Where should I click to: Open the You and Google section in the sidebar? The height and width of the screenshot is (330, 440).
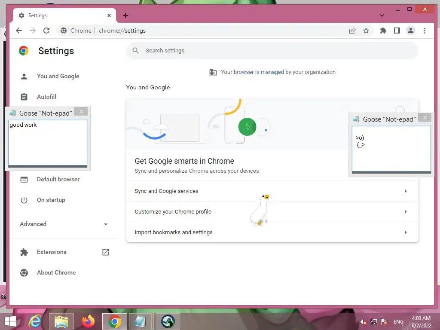[x=58, y=76]
